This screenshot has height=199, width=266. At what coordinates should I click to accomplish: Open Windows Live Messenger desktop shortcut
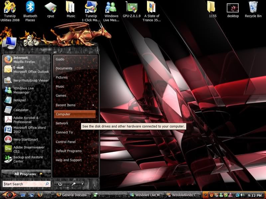(x=111, y=11)
